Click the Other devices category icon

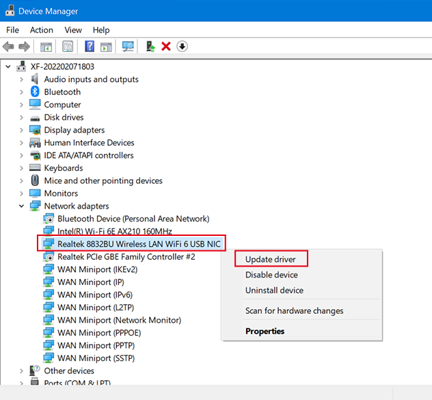(x=35, y=371)
